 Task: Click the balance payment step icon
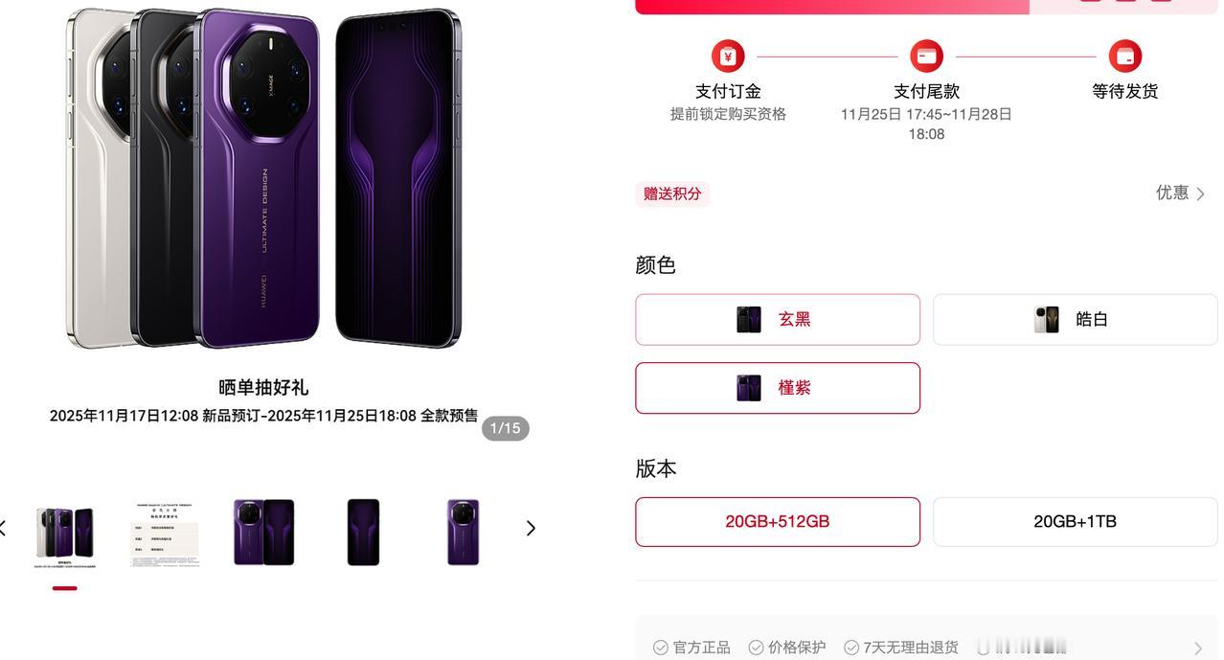point(926,57)
